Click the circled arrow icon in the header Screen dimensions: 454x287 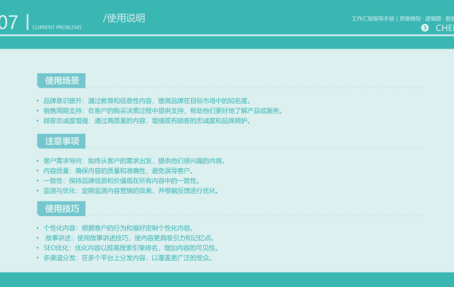425,28
